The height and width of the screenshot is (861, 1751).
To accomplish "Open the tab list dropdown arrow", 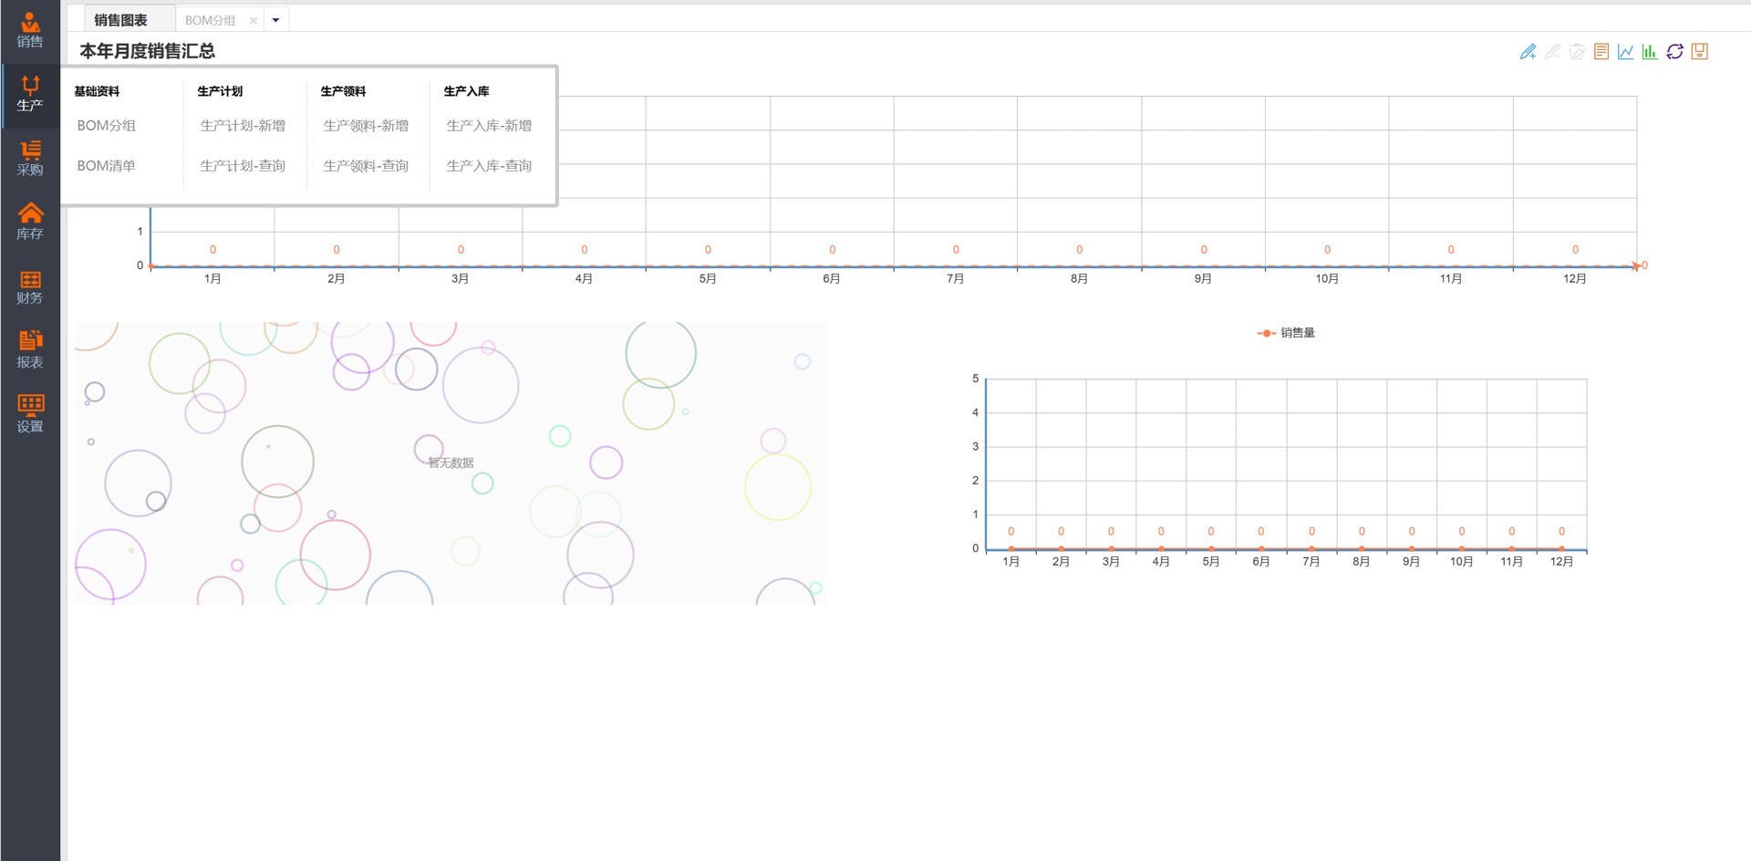I will click(275, 20).
